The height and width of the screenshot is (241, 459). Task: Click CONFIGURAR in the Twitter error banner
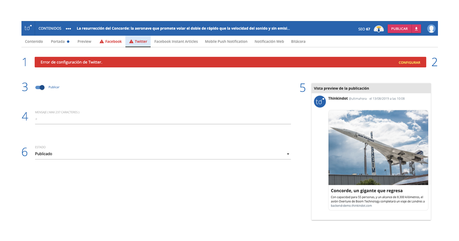click(409, 63)
